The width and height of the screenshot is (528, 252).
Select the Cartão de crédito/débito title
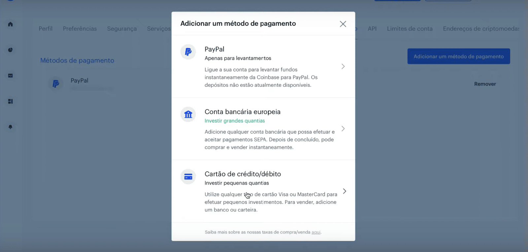(243, 174)
